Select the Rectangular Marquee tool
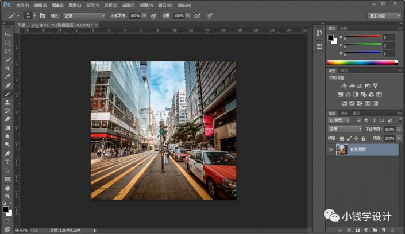Viewport: 405px width, 234px height. point(7,42)
